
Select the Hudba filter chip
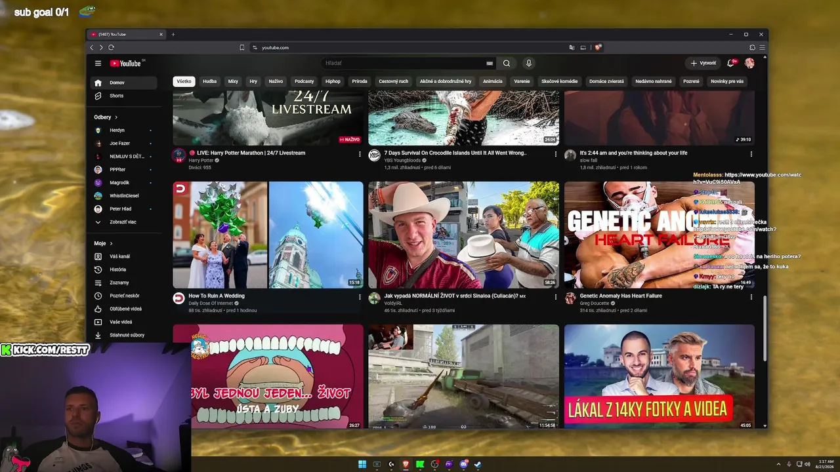[209, 81]
